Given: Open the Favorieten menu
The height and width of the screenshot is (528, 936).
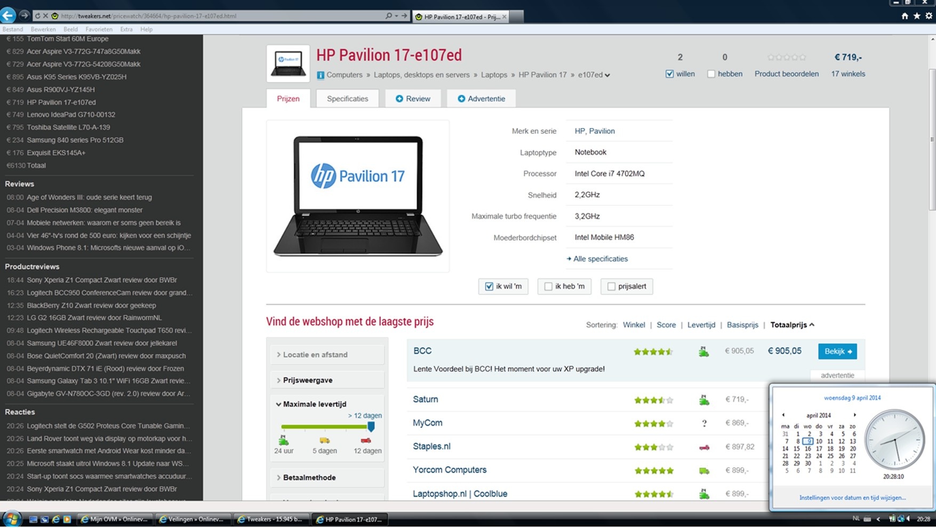Looking at the screenshot, I should (x=99, y=29).
